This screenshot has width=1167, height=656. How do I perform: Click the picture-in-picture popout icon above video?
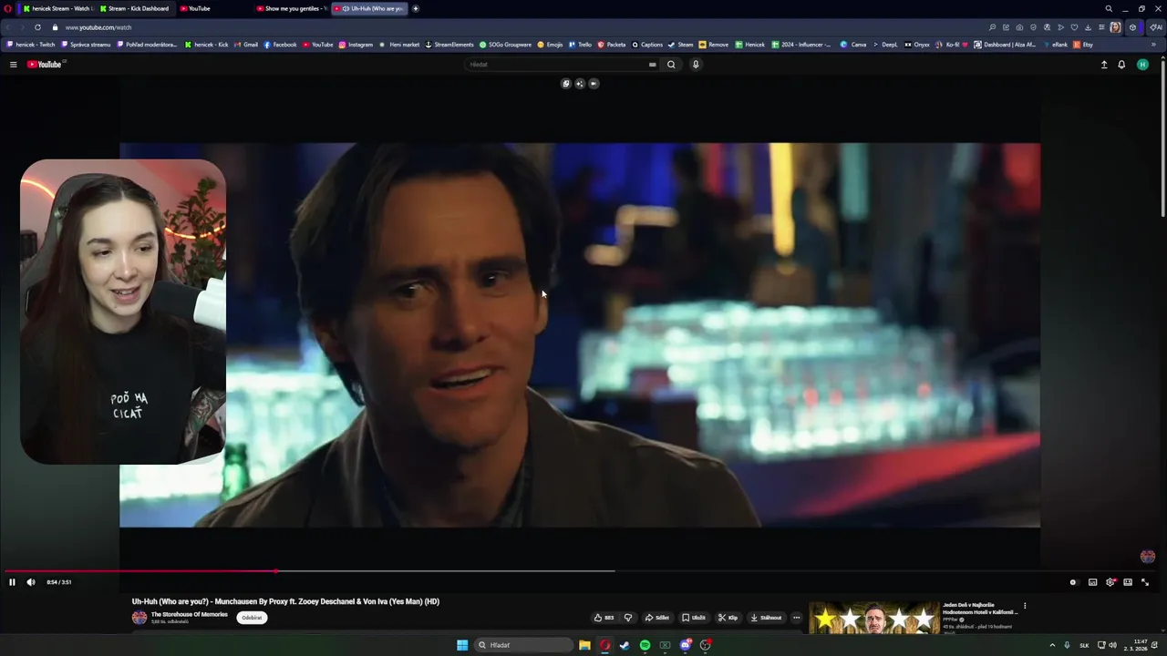pyautogui.click(x=566, y=84)
